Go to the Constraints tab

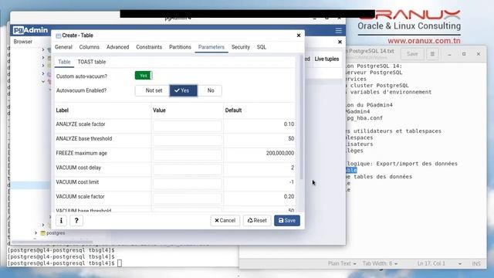point(149,47)
